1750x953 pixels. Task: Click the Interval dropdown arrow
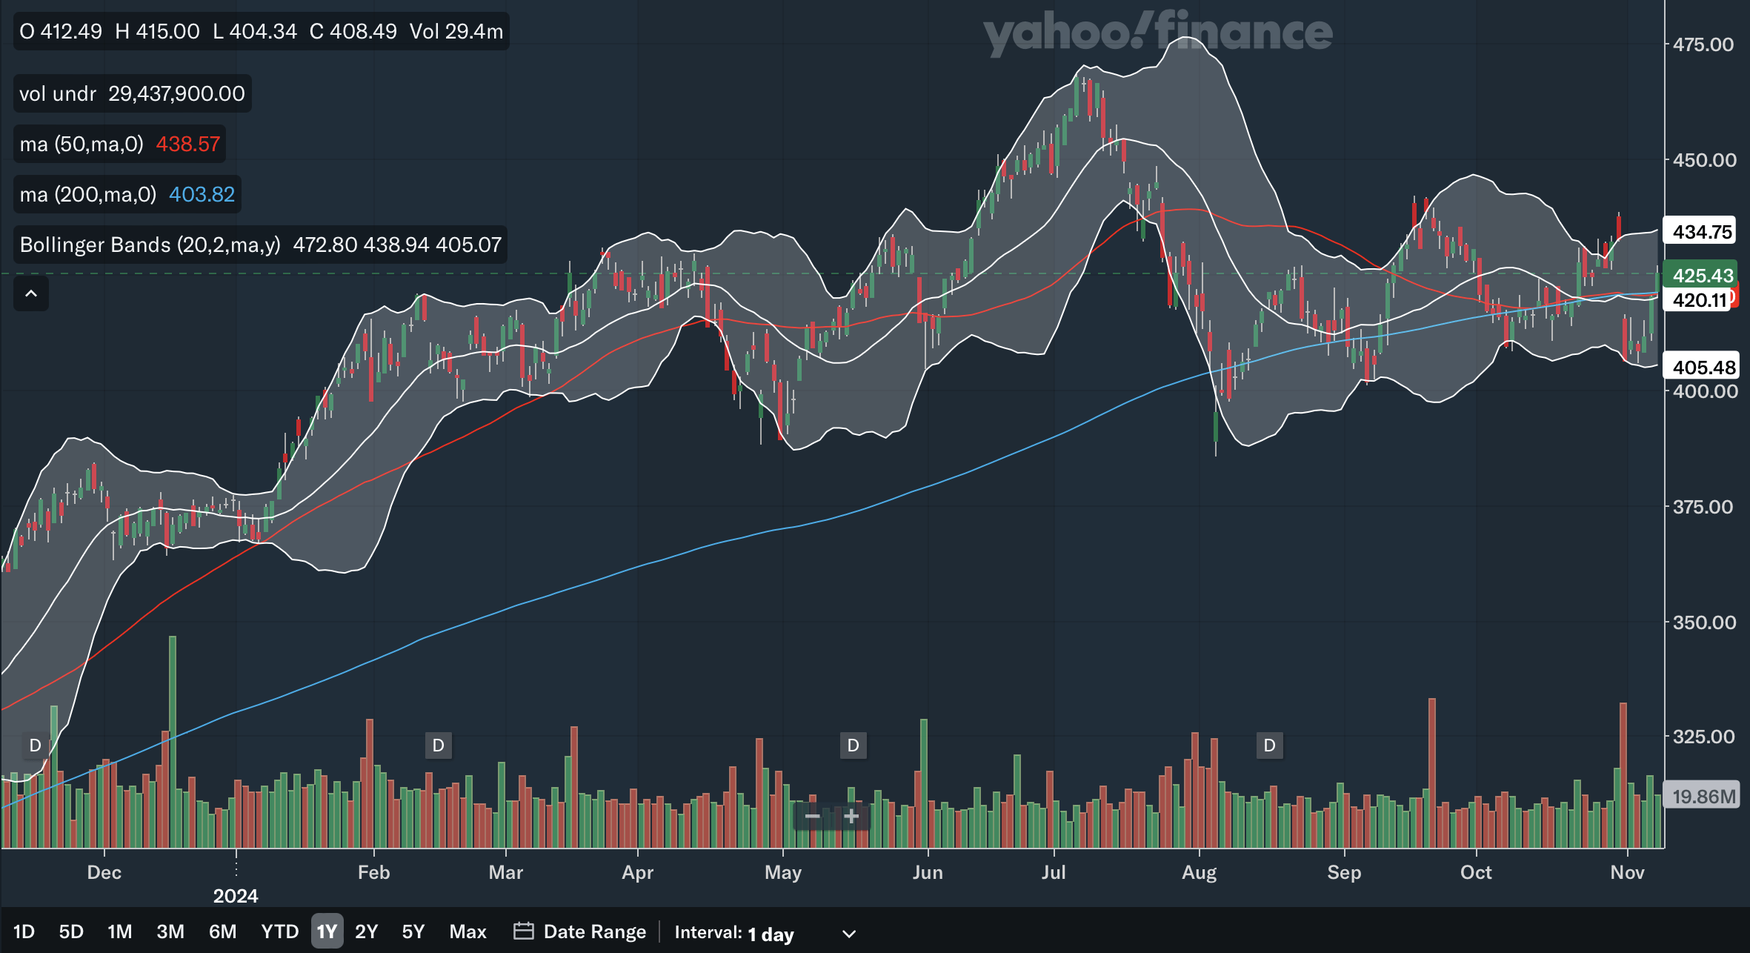[x=849, y=934]
